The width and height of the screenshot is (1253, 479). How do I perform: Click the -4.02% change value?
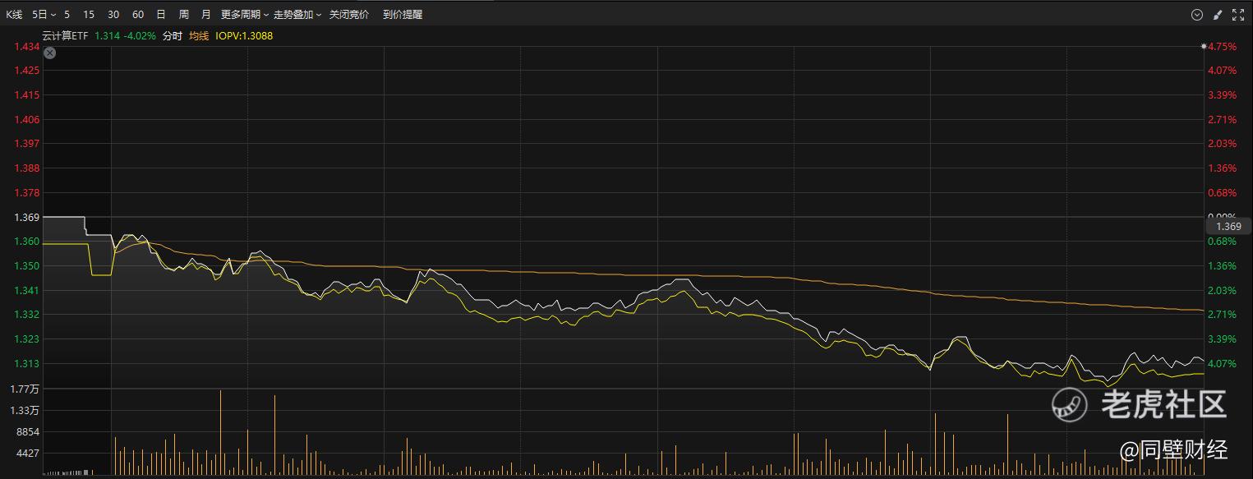tap(140, 36)
